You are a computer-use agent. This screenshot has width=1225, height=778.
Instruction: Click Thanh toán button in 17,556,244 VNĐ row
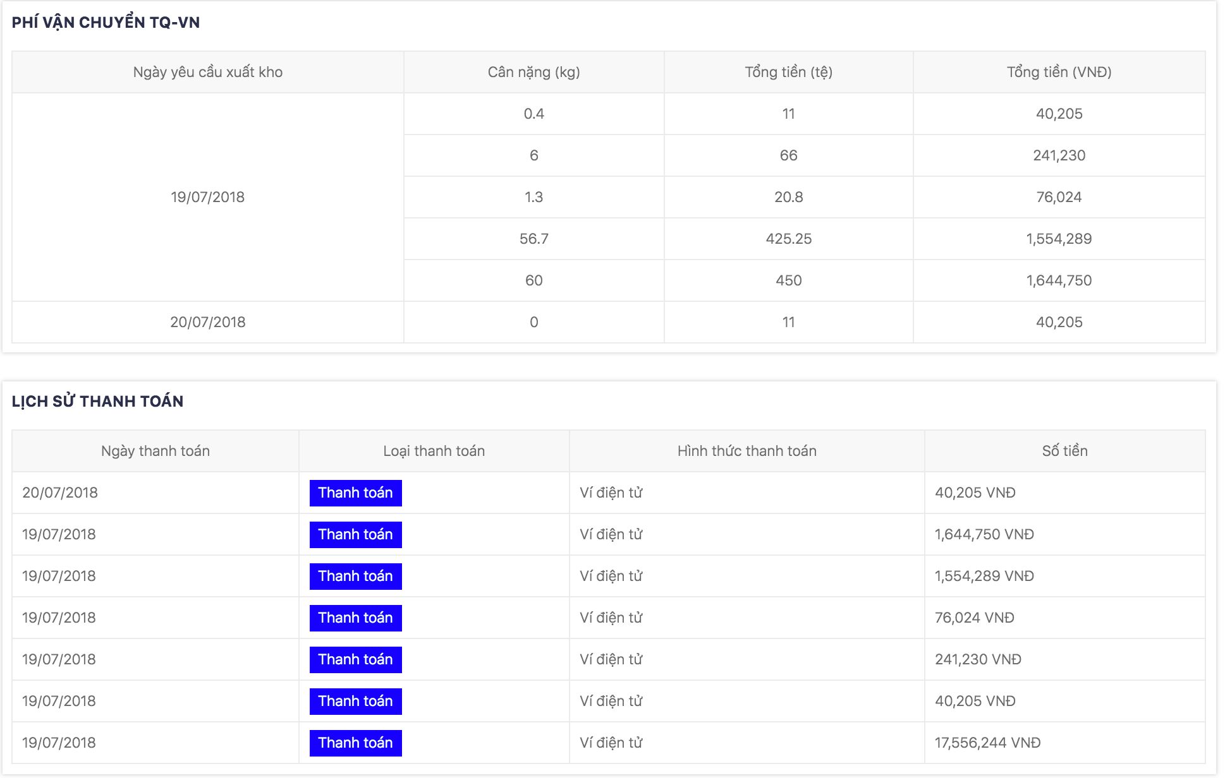(355, 743)
